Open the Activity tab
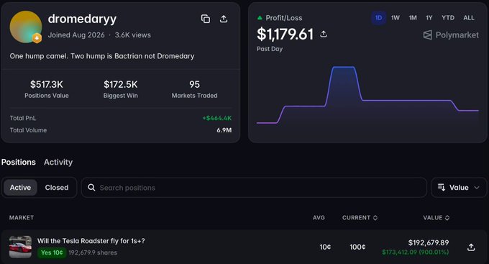This screenshot has width=489, height=264. point(58,163)
